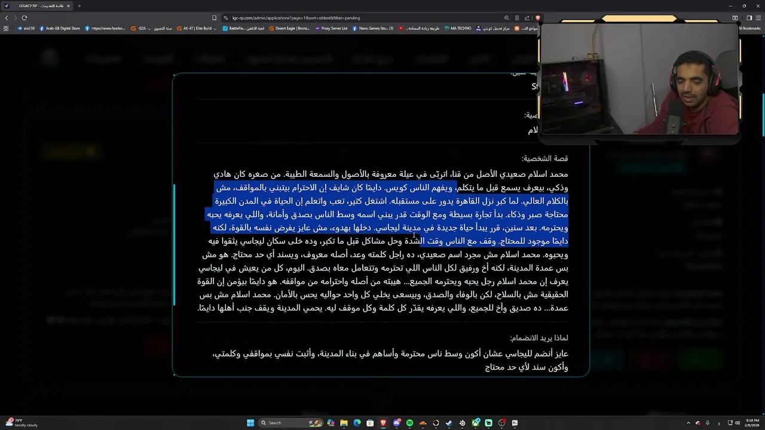Click the taskbar Search box
The width and height of the screenshot is (765, 430).
[290, 423]
